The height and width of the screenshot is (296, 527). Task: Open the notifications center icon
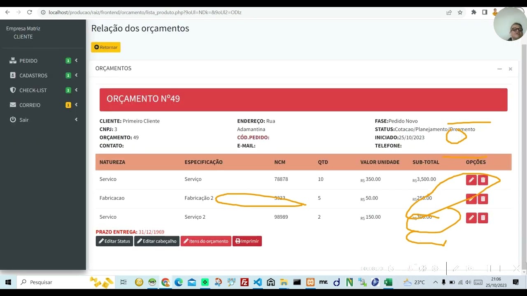pos(515,282)
